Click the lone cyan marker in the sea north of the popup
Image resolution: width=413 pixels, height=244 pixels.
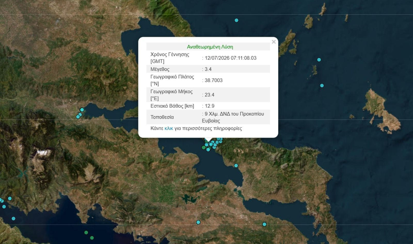tap(236, 20)
